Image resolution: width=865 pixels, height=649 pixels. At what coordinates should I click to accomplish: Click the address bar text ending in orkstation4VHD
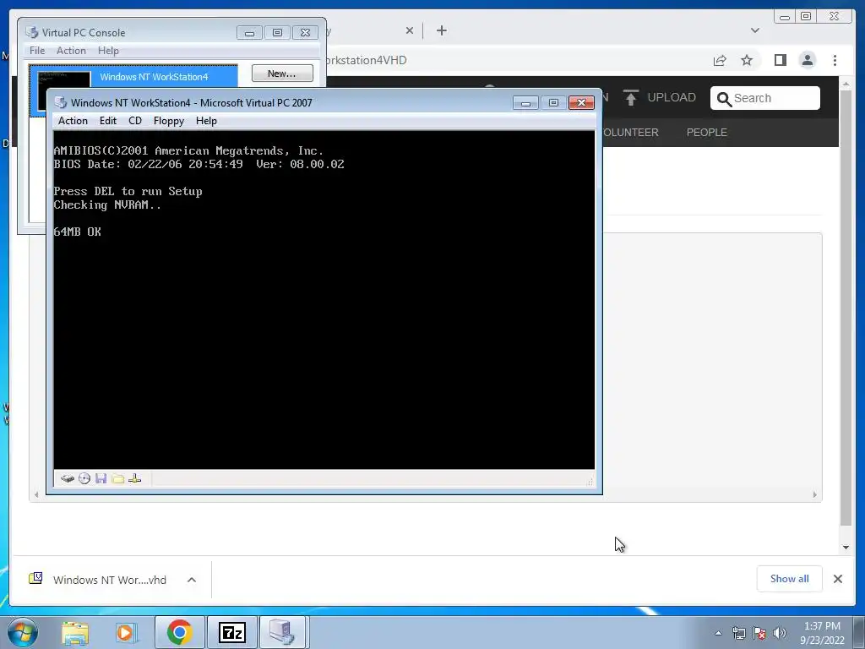tap(365, 60)
